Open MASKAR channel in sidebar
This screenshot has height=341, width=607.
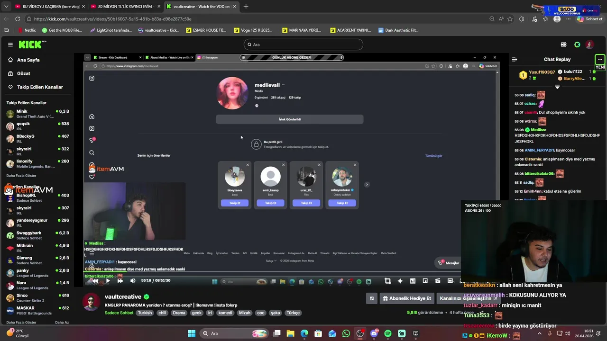(37, 310)
